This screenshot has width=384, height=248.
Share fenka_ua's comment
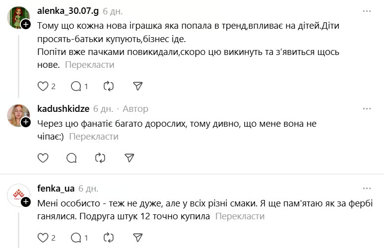[x=138, y=238]
